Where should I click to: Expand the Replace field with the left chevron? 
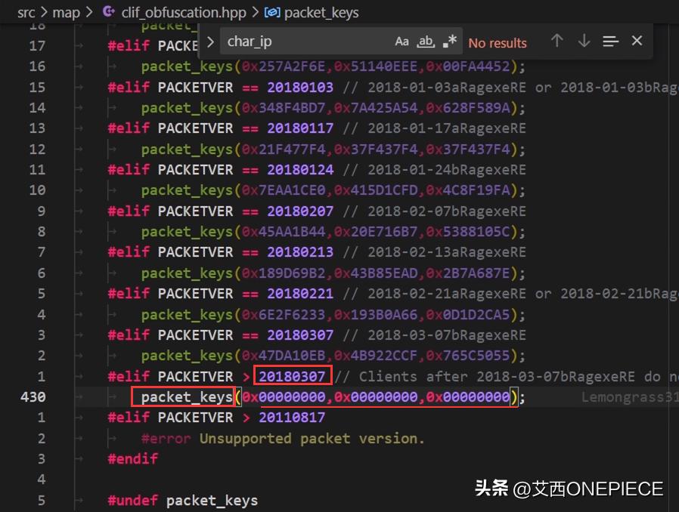210,42
